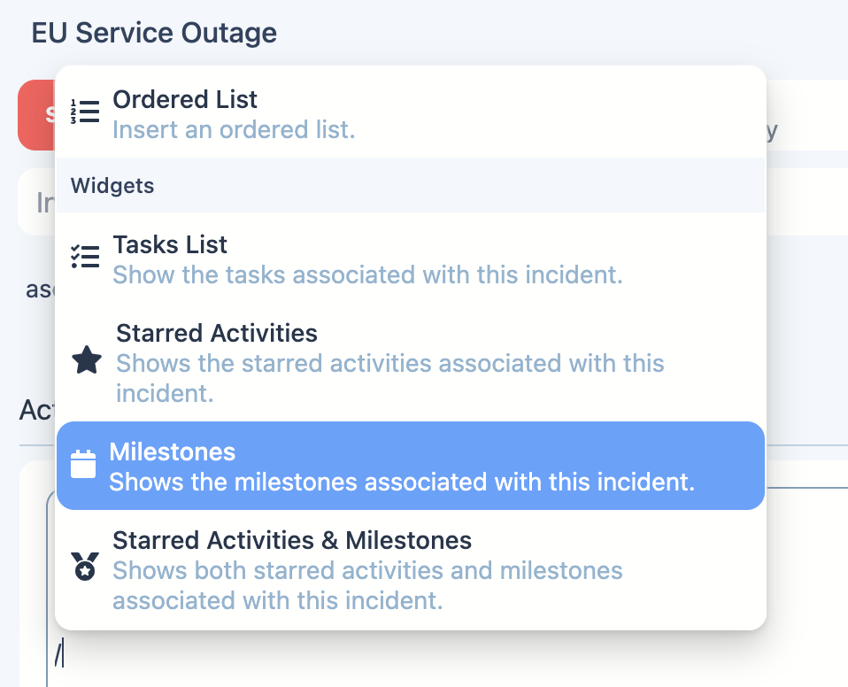Click the text editor at slash cursor

[x=59, y=653]
